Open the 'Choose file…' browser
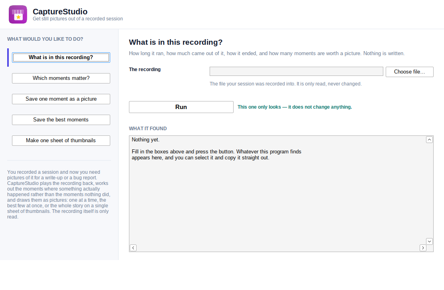The image size is (444, 290). [409, 72]
